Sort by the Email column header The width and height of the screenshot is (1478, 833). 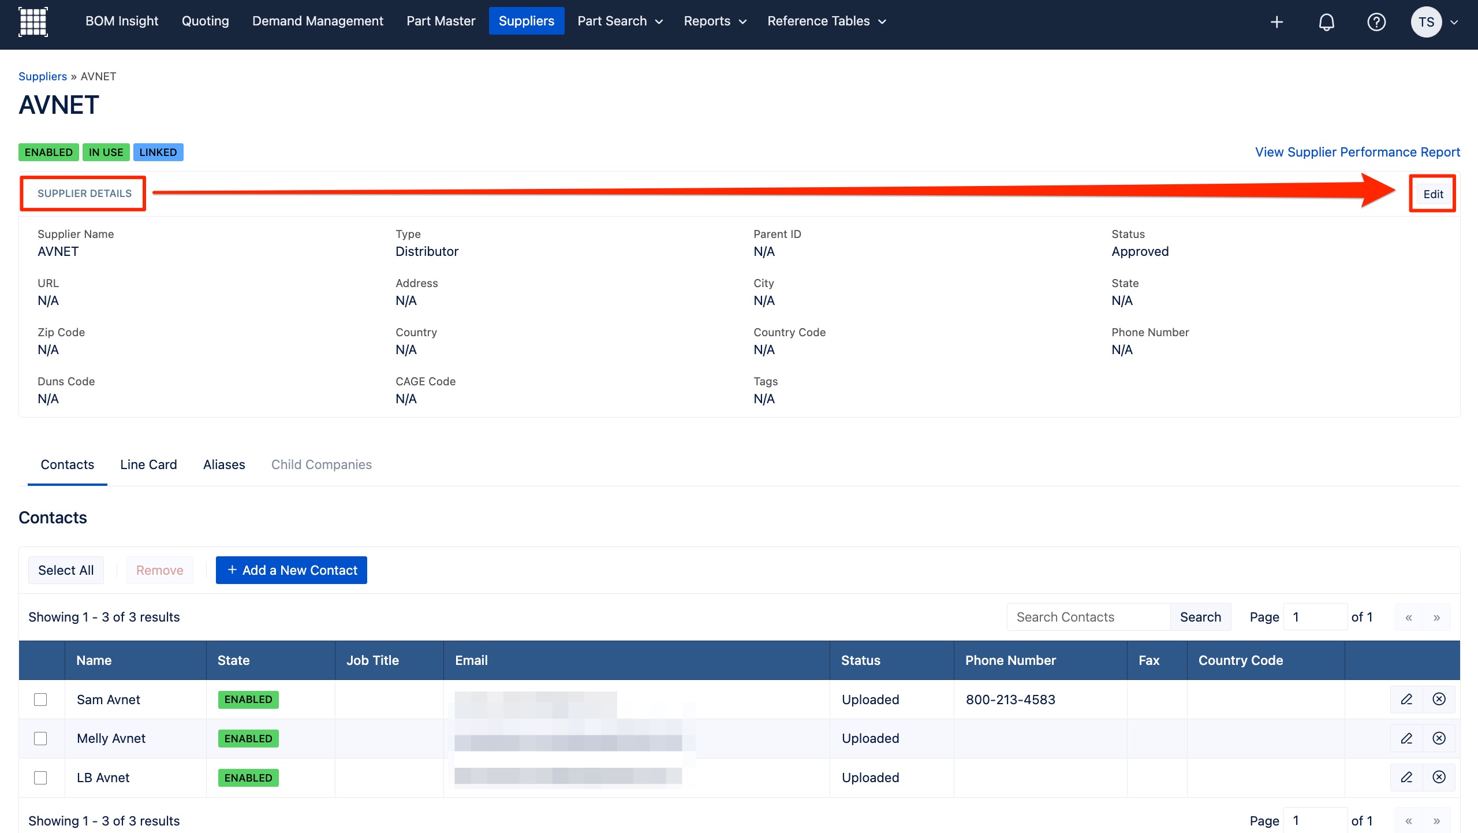637,660
